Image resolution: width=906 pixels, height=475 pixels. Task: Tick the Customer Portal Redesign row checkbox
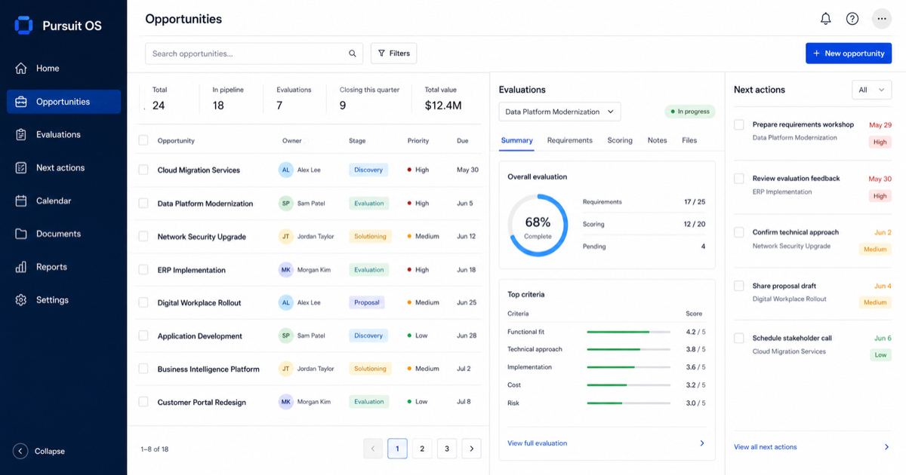click(x=143, y=403)
